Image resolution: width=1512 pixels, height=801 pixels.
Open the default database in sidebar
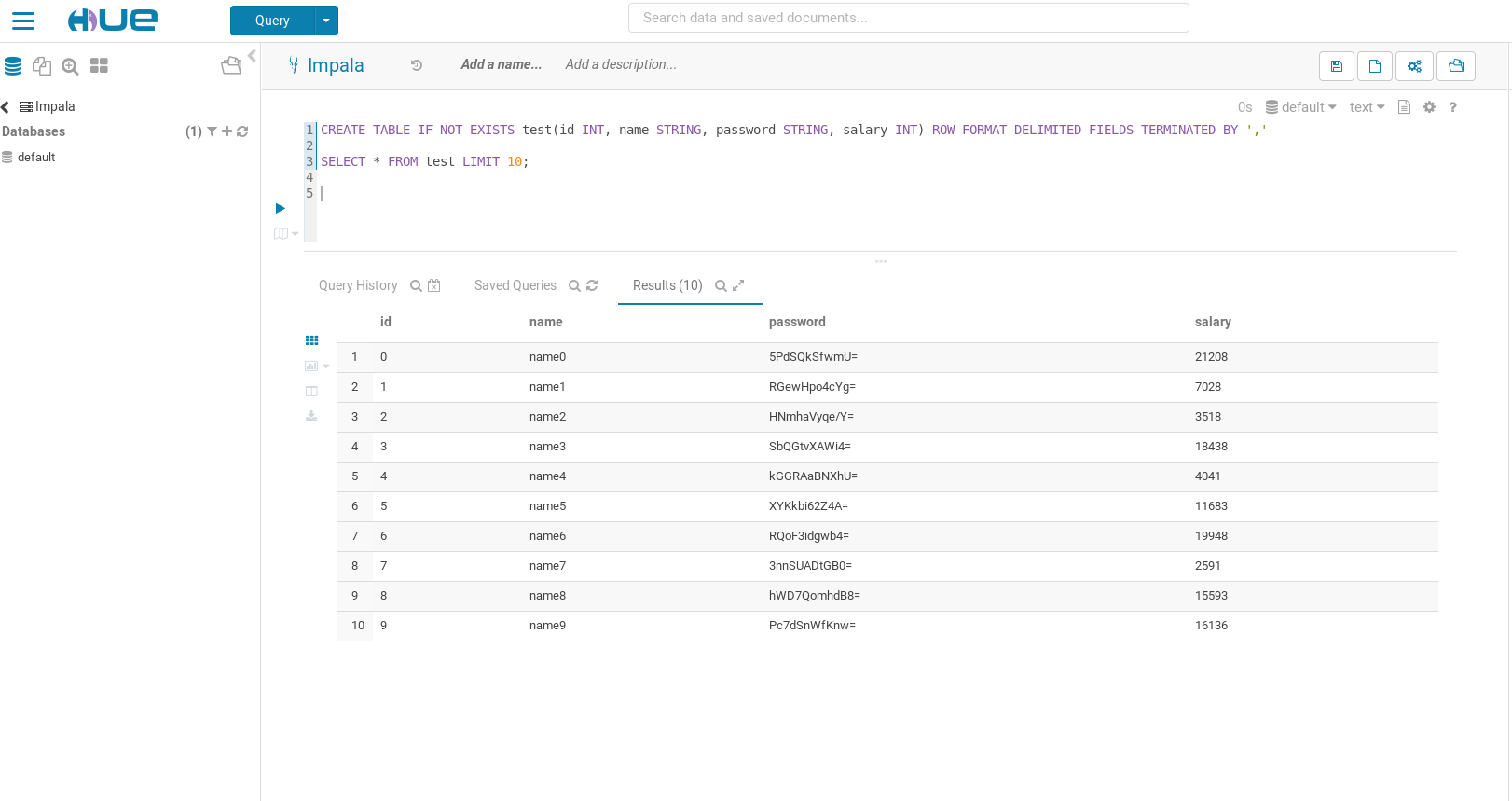click(x=36, y=158)
